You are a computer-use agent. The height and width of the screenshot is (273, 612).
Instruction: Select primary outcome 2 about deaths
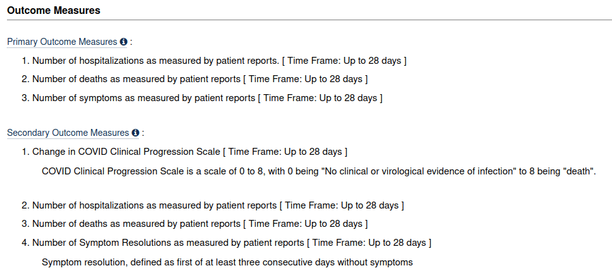(x=195, y=80)
